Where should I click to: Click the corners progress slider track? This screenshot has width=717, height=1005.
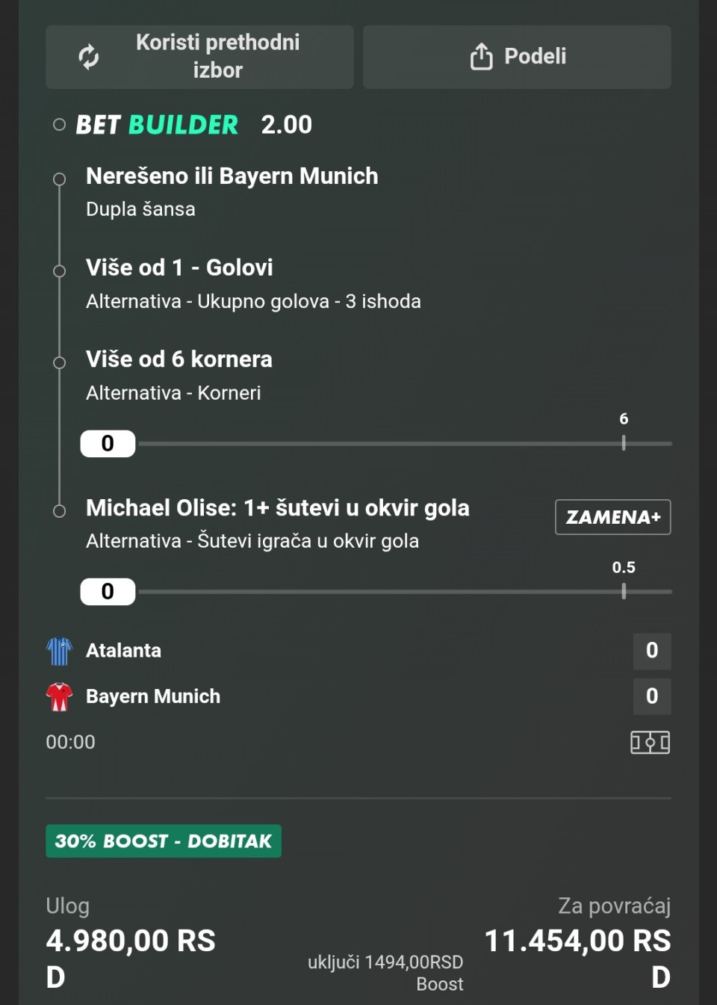403,444
